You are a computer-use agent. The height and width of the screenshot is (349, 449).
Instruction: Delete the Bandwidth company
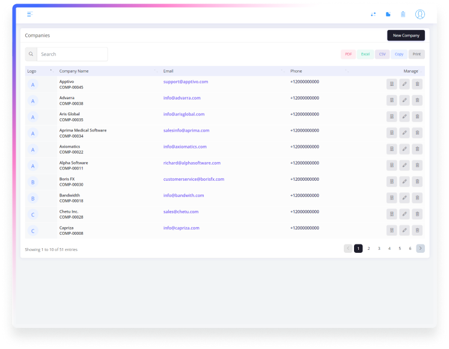[417, 198]
